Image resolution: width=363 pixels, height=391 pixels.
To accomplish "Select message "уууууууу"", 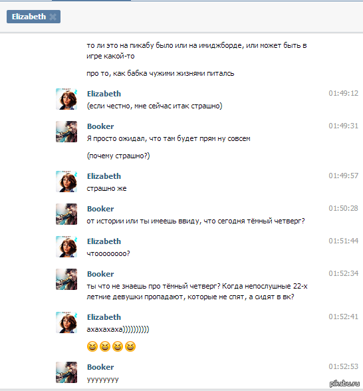I will (102, 380).
